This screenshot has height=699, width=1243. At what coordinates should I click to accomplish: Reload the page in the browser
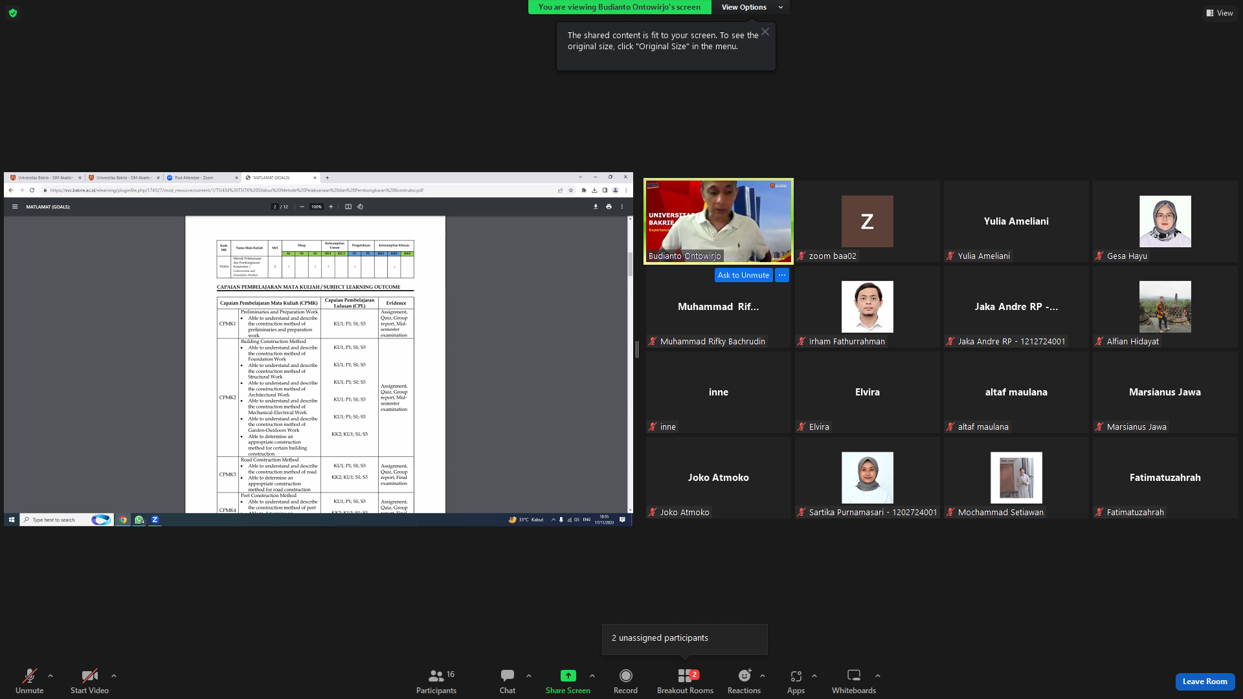coord(32,190)
